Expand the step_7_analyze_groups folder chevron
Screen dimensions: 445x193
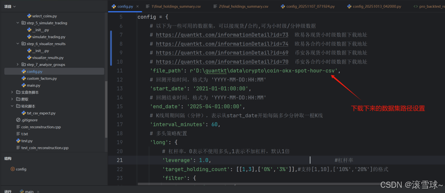point(17,65)
